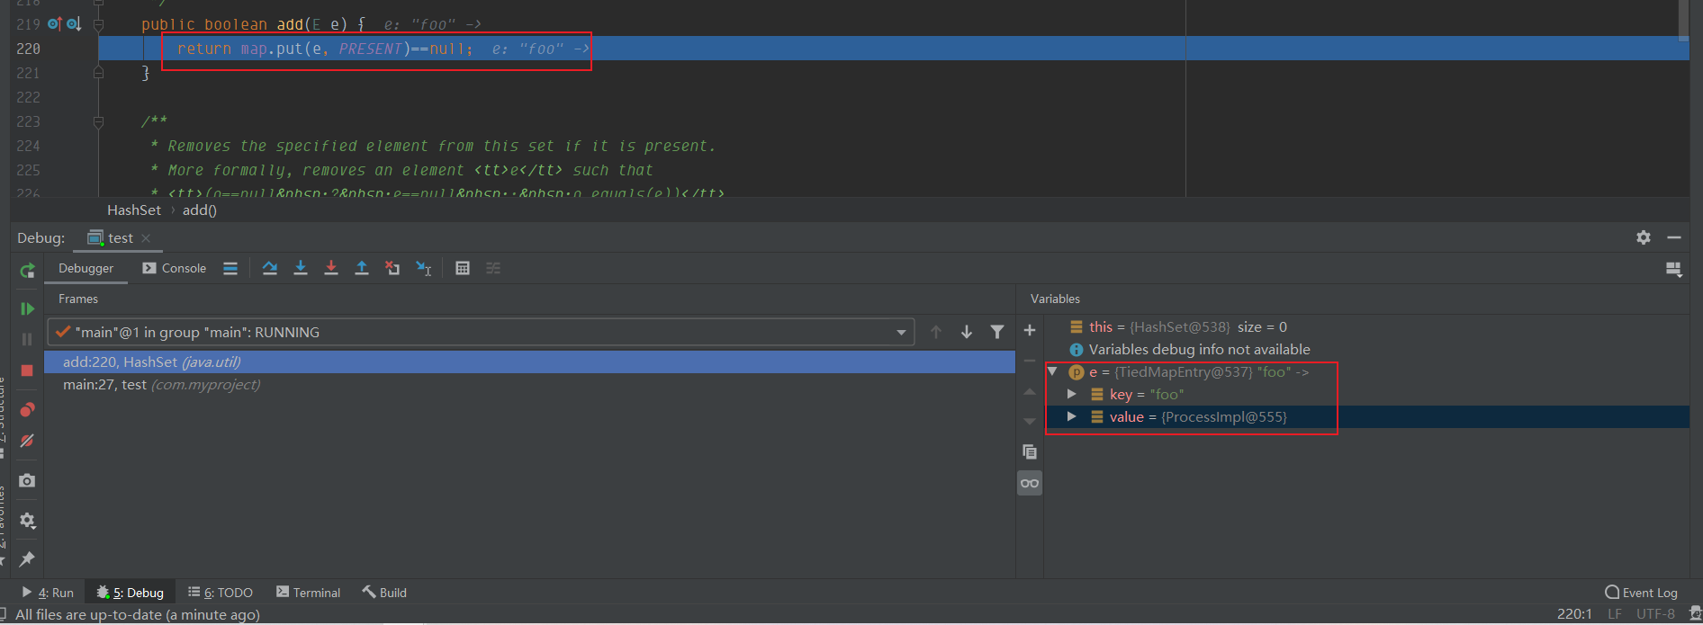This screenshot has width=1703, height=625.
Task: Stop the debug session
Action: [27, 371]
